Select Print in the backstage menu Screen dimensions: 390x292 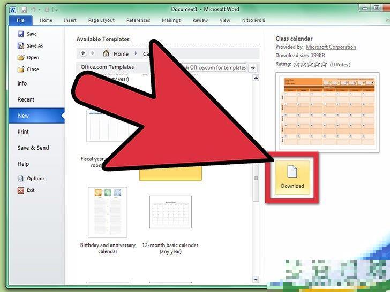point(23,132)
